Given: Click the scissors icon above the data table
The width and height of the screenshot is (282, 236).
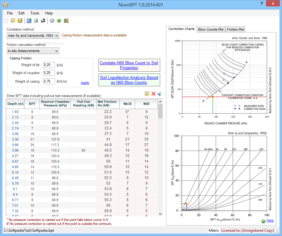Looking at the screenshot, I should 160,93.
